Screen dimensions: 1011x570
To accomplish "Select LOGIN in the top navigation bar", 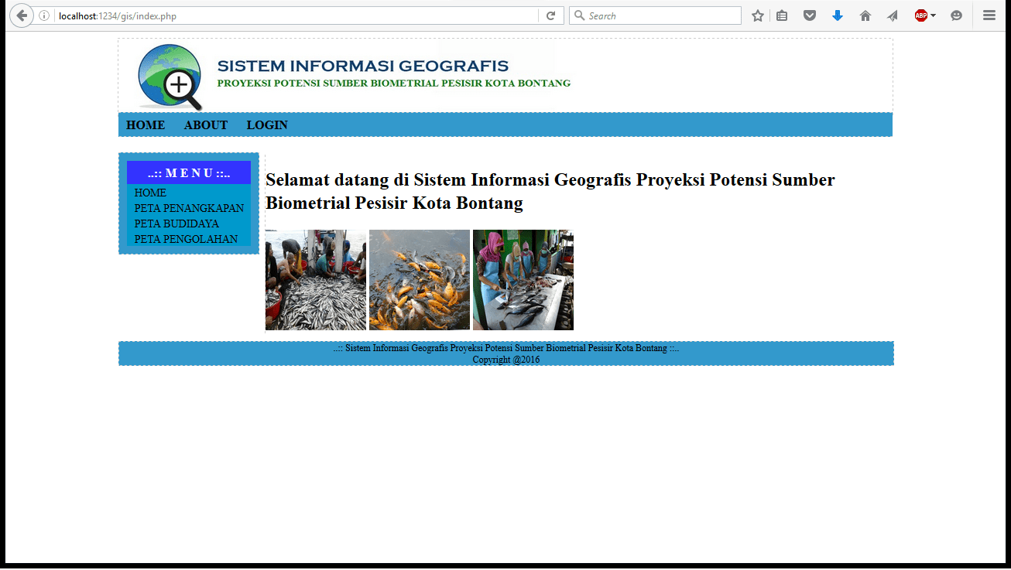I will (267, 125).
